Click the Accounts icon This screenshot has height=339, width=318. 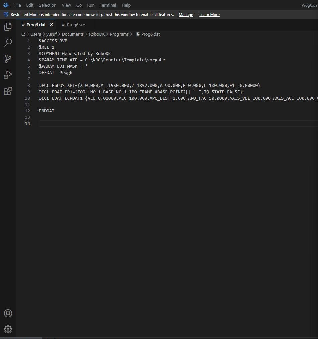8,313
